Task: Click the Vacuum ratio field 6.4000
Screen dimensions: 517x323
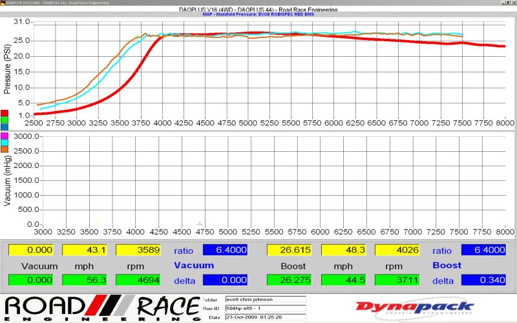Action: [x=225, y=250]
